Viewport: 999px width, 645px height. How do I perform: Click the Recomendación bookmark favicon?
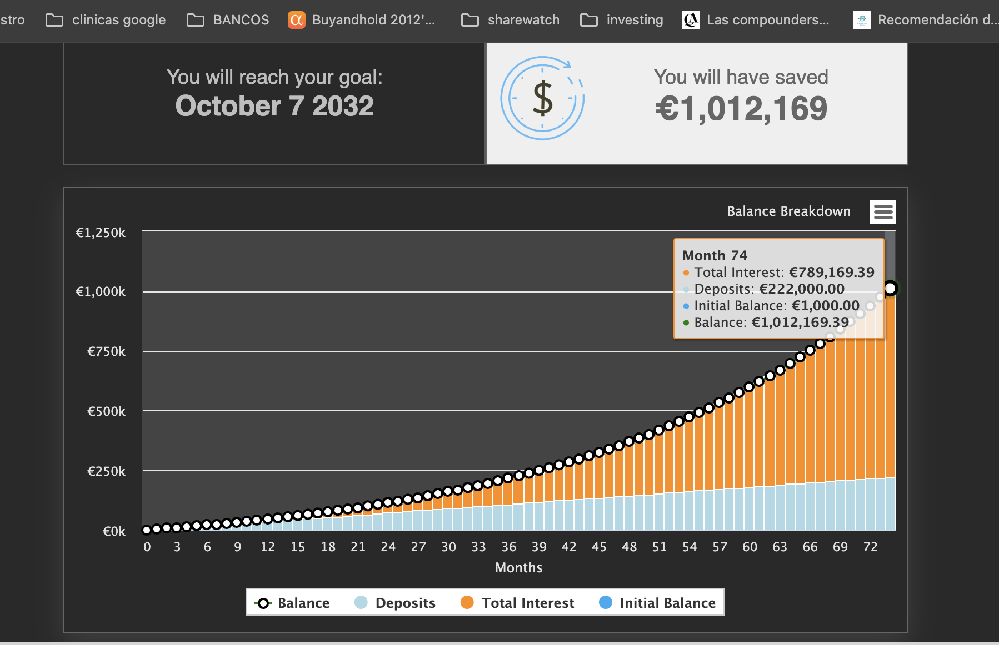[x=862, y=20]
